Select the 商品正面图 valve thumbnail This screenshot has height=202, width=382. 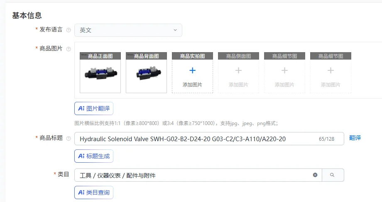(100, 72)
